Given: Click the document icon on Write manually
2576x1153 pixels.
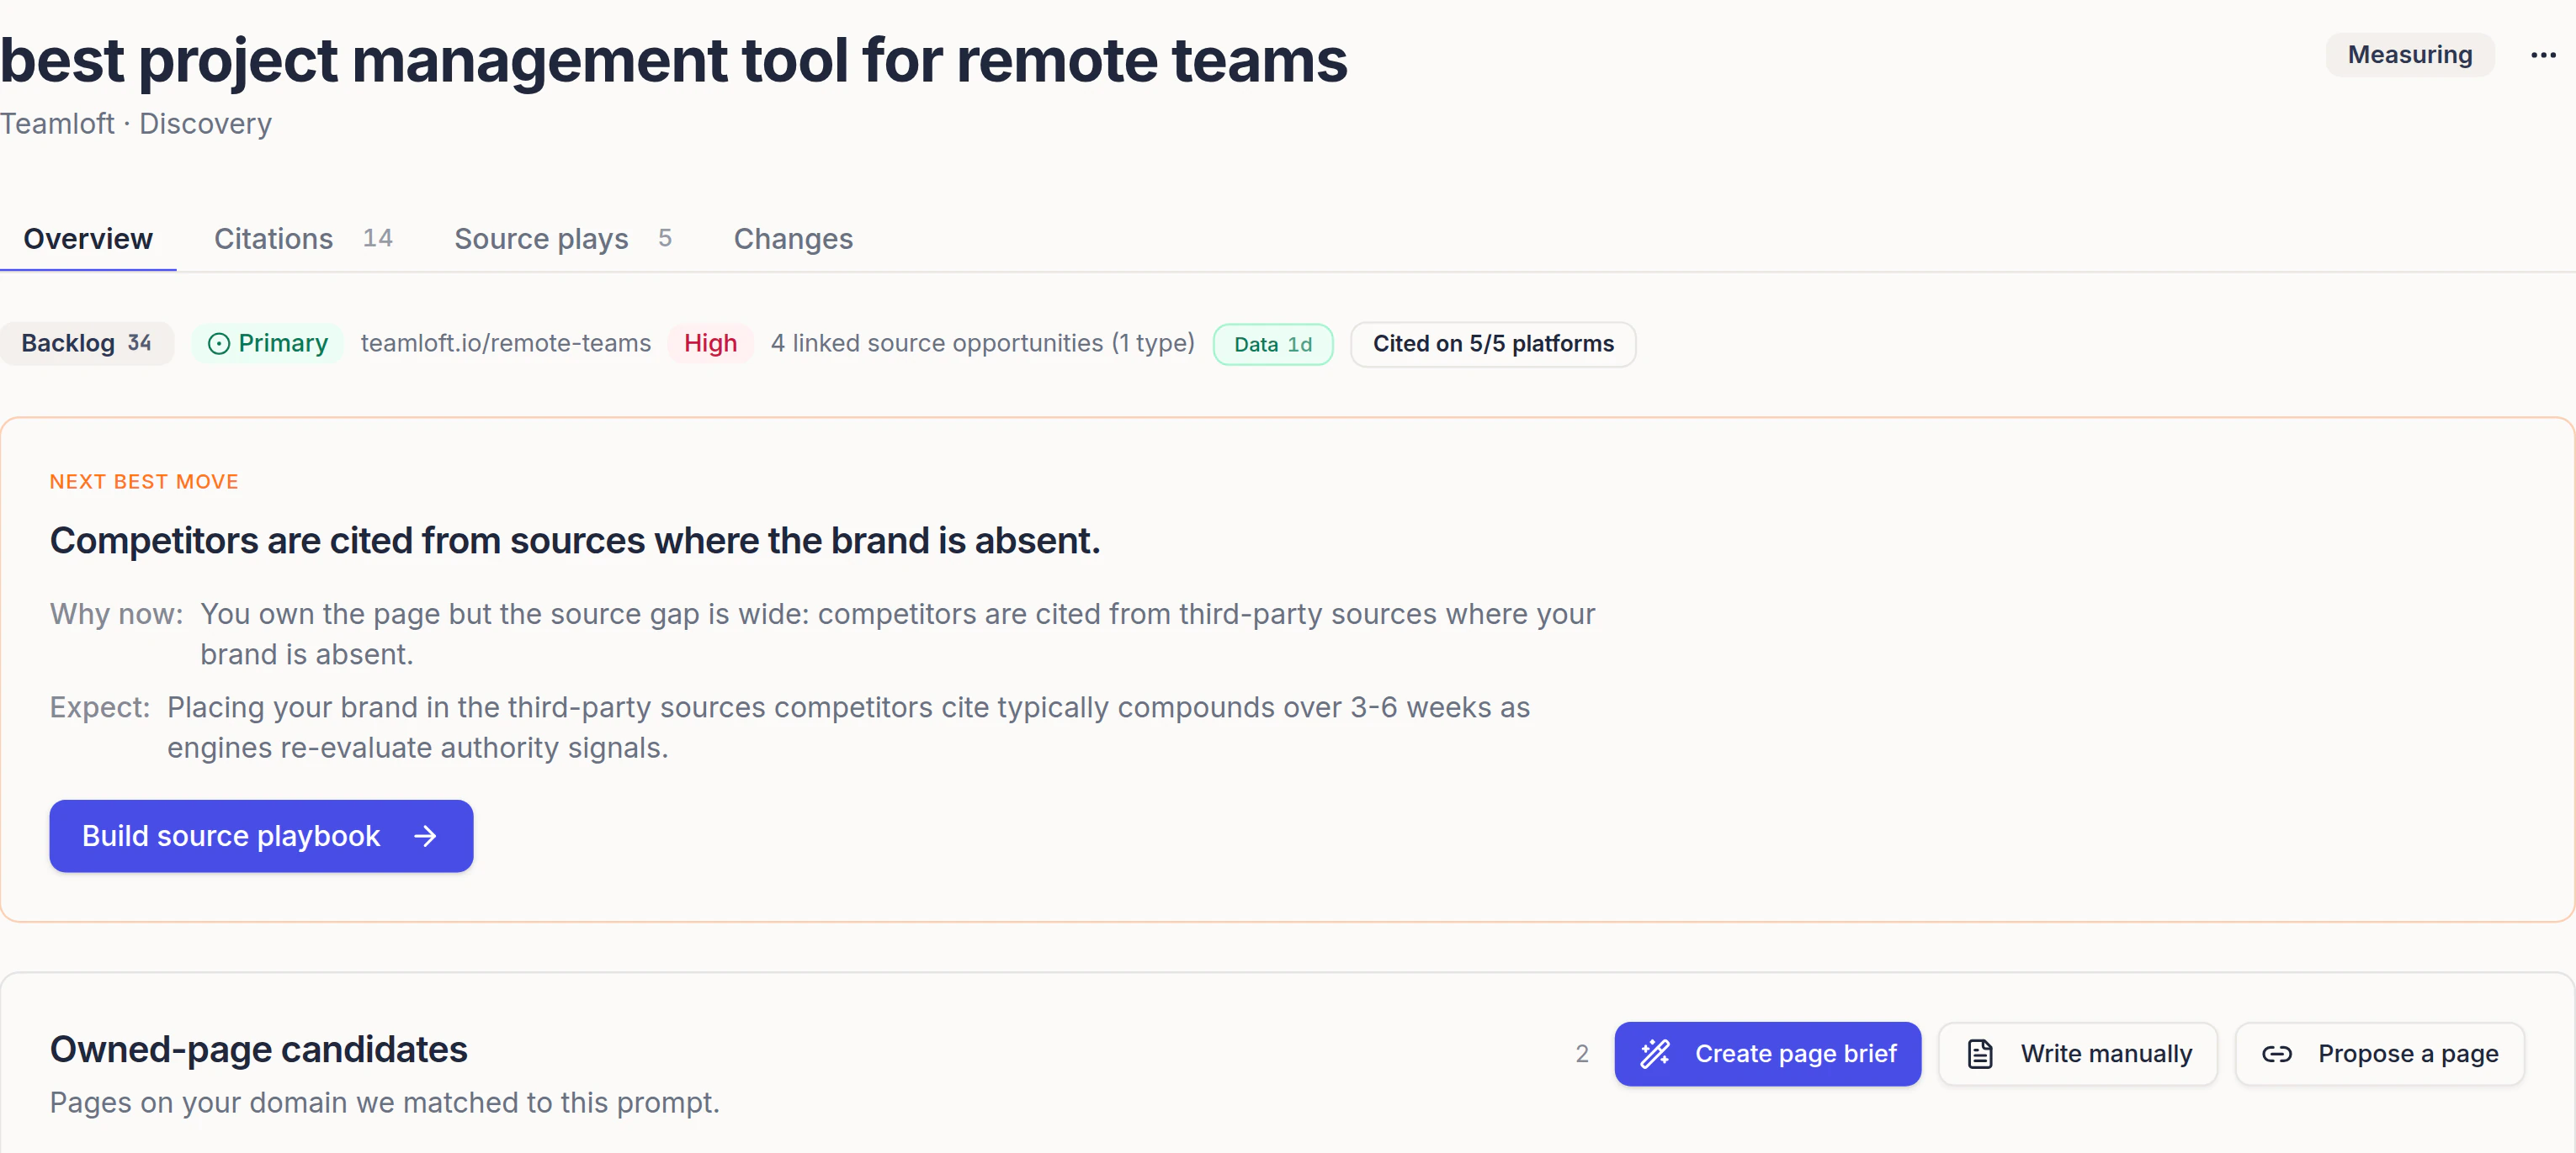Looking at the screenshot, I should (x=1979, y=1053).
